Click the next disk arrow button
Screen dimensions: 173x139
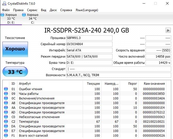(x=168, y=30)
